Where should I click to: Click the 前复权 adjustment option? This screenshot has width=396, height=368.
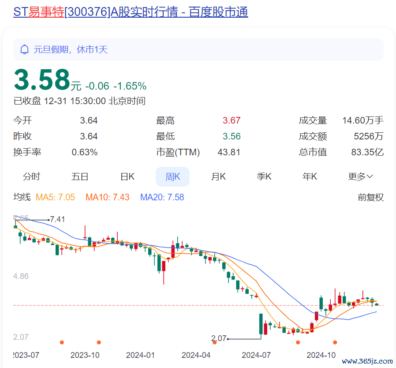(370, 197)
